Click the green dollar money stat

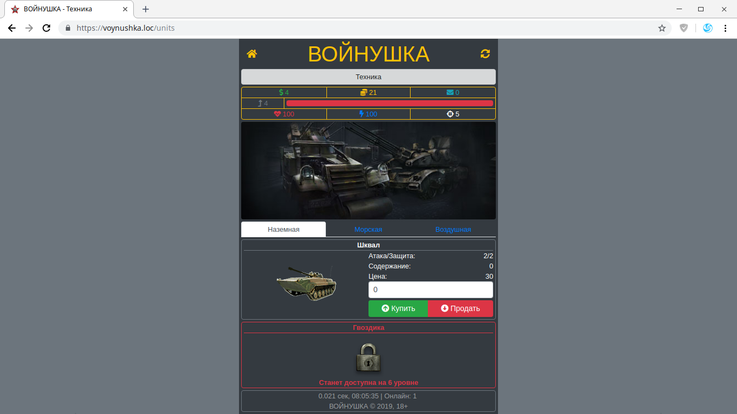284,93
